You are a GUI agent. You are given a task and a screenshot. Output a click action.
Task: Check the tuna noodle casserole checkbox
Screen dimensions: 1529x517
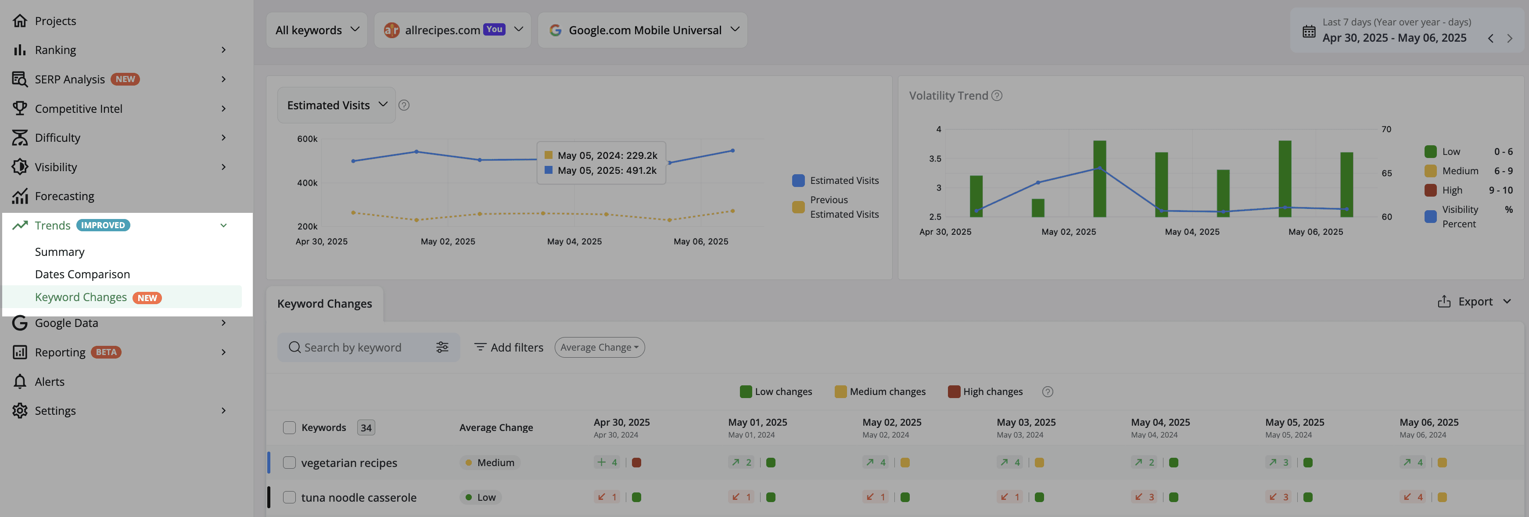(289, 497)
